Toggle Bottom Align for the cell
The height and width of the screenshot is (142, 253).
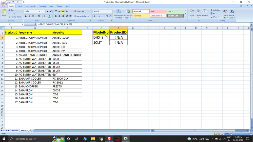point(63,11)
